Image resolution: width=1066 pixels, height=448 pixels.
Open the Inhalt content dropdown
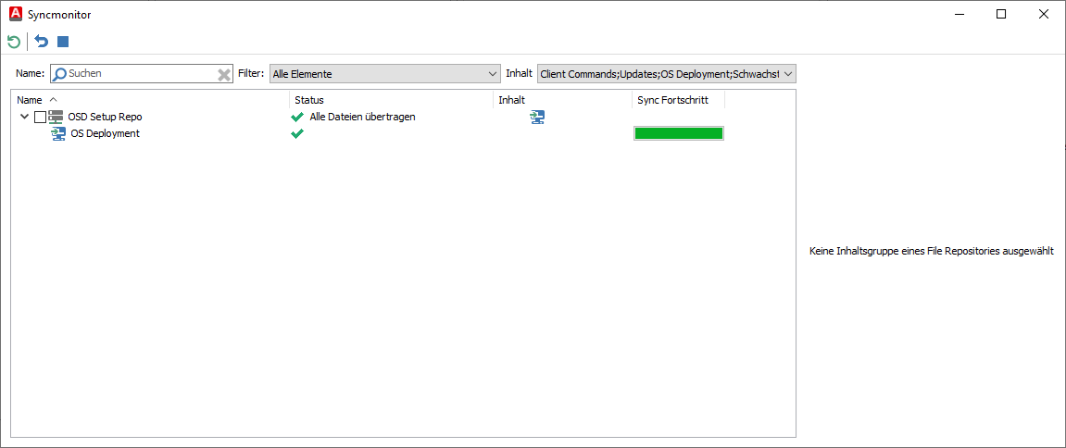point(666,74)
